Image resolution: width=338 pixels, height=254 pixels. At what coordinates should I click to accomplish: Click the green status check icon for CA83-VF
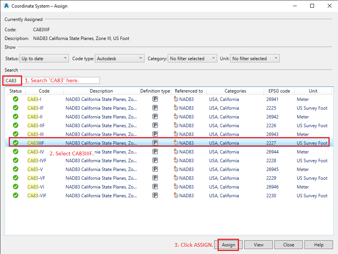coord(16,178)
